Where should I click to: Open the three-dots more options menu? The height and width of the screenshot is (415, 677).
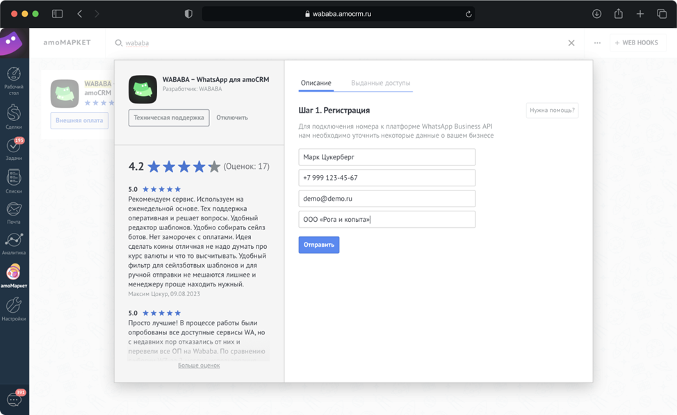pos(597,43)
